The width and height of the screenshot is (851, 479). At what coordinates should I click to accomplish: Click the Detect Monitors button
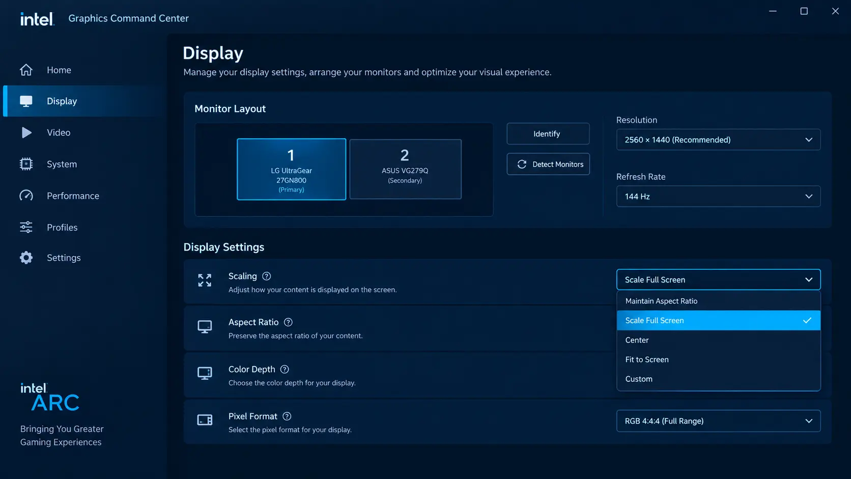548,164
